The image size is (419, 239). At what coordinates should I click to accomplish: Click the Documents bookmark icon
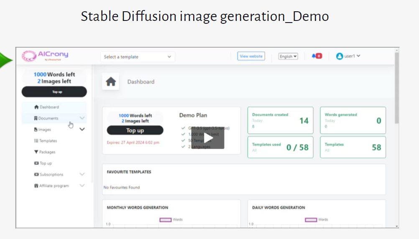point(36,118)
